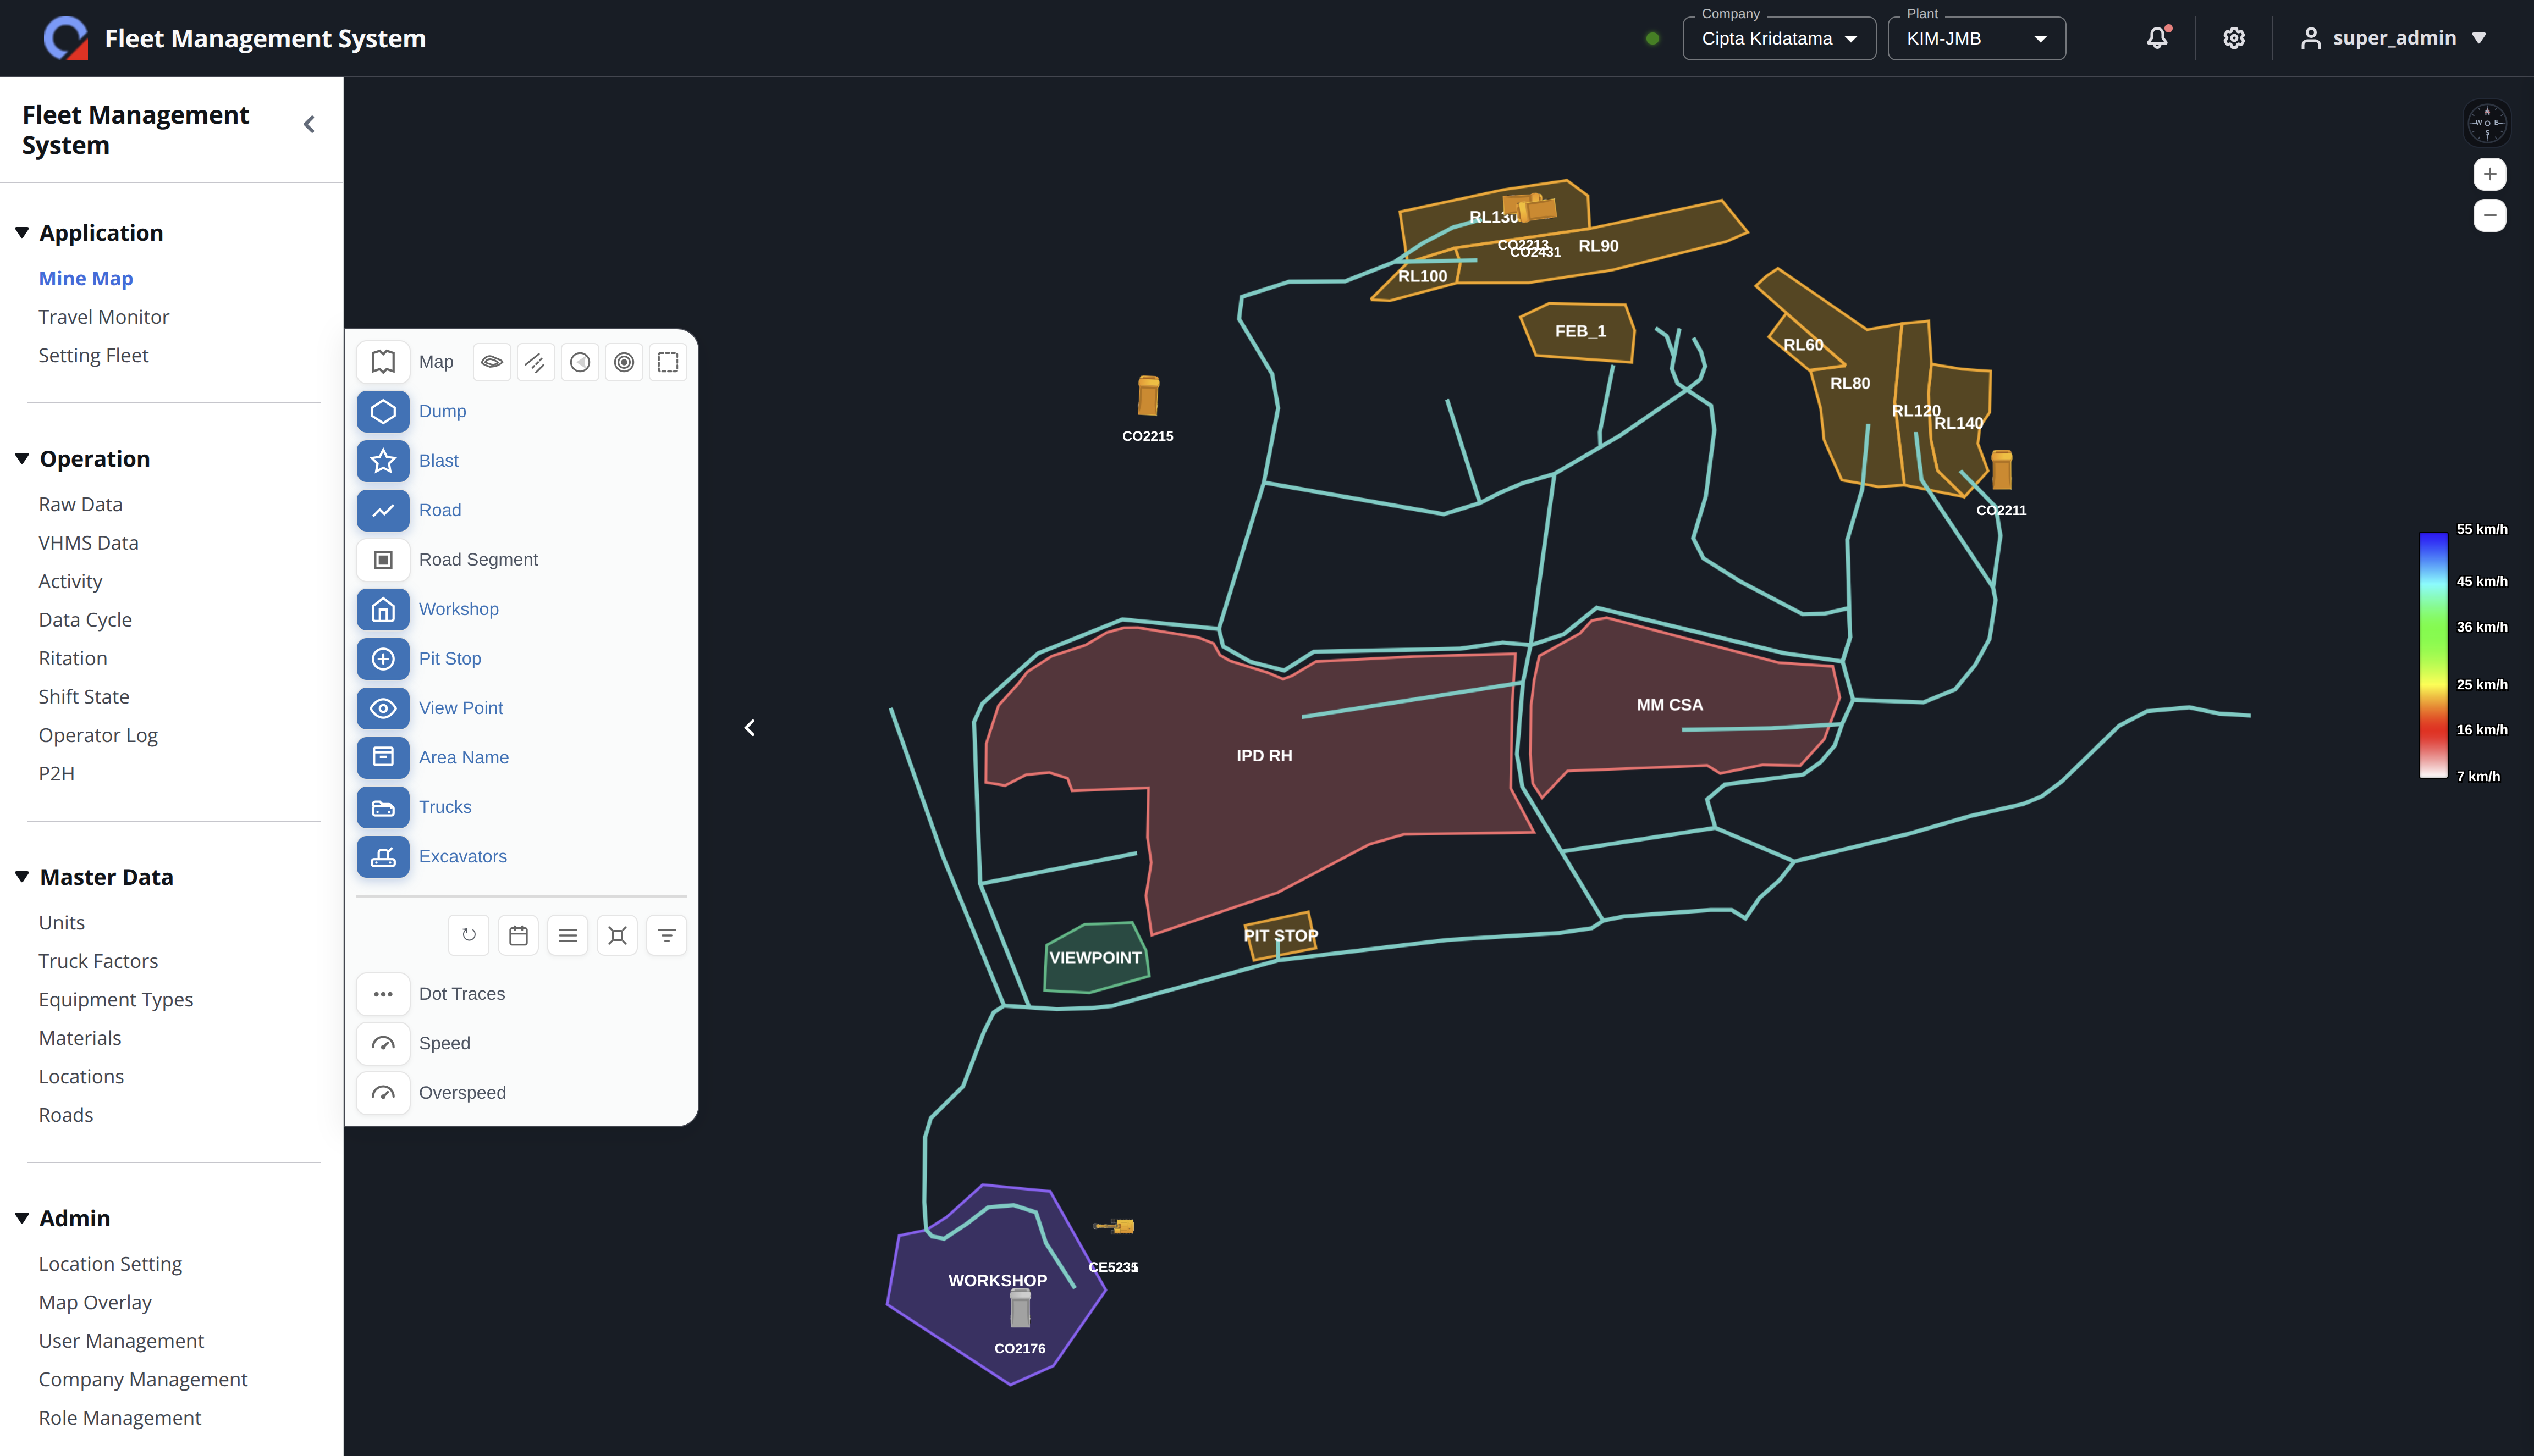
Task: Go to User Management
Action: tap(121, 1341)
